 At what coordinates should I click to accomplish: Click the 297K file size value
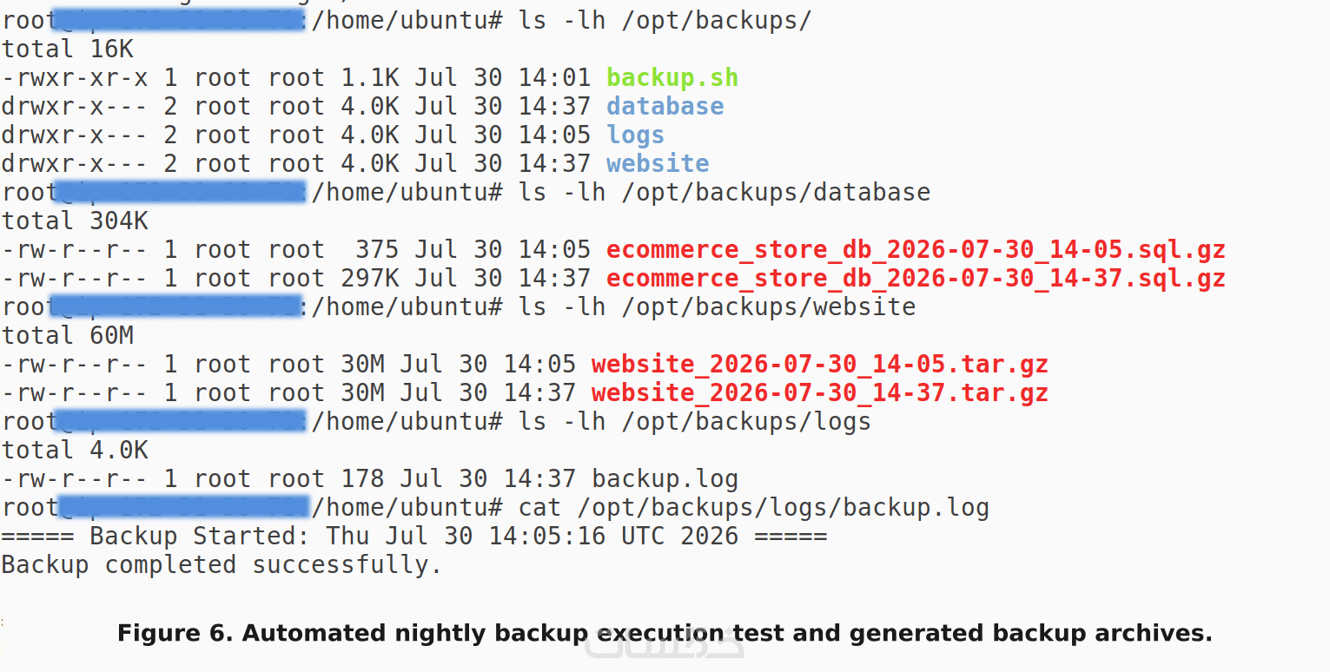point(369,279)
